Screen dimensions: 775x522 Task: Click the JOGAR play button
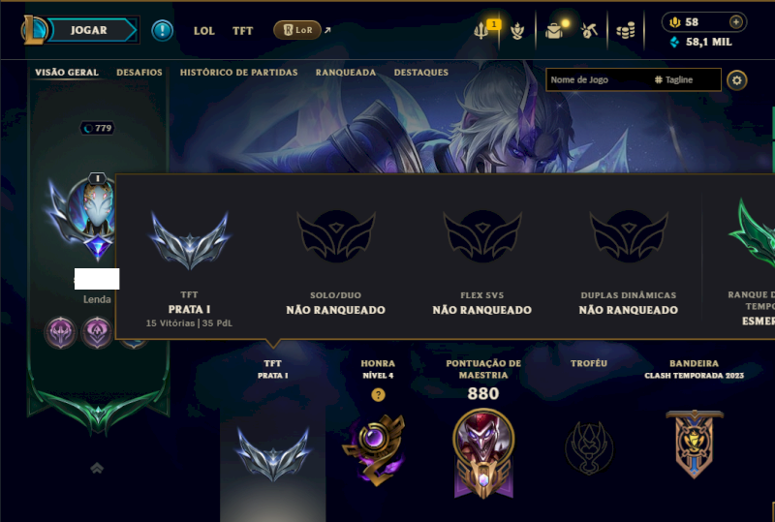point(88,30)
